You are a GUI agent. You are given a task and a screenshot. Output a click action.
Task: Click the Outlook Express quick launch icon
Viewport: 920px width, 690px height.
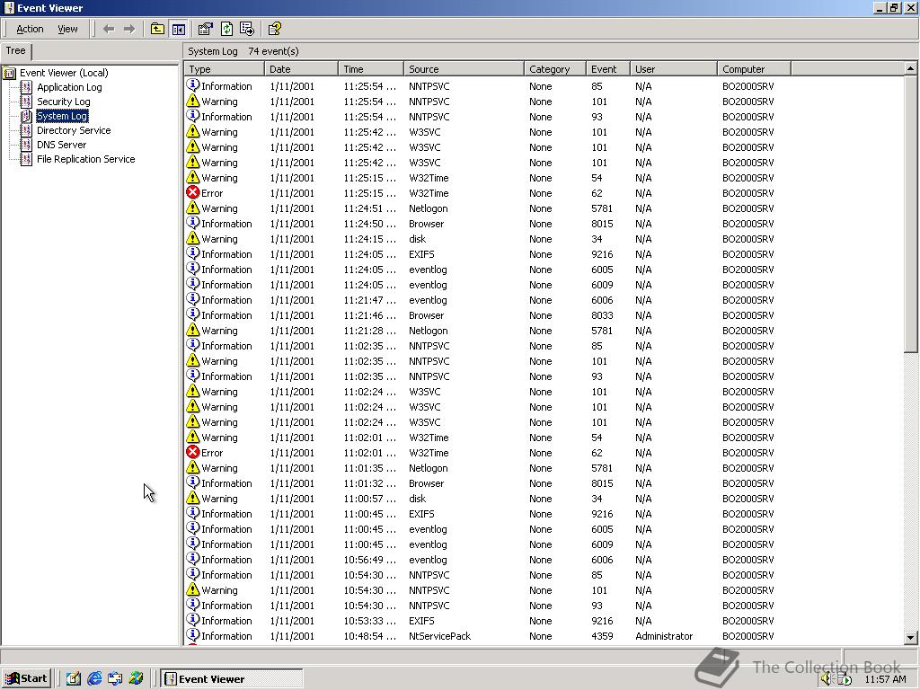115,679
